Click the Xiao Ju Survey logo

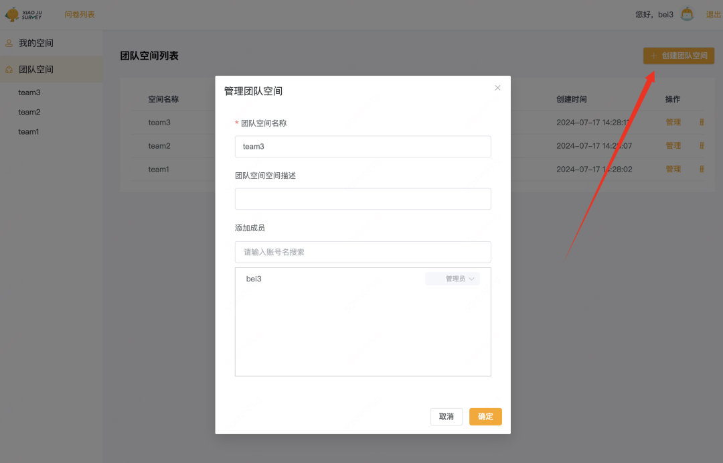click(x=23, y=14)
